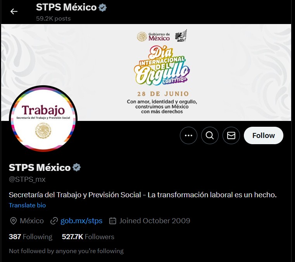This screenshot has height=262, width=295.
Task: Click the verified badge beside the profile name
Action: point(77,167)
